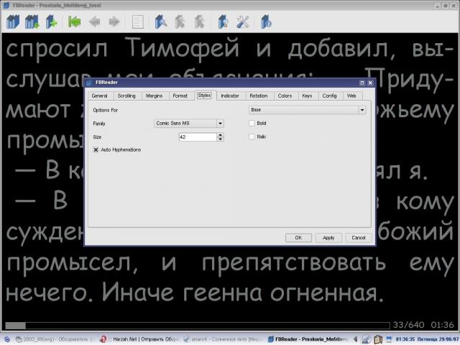
Task: Click the gray forward arrow in toolbar
Action: pyautogui.click(x=114, y=22)
